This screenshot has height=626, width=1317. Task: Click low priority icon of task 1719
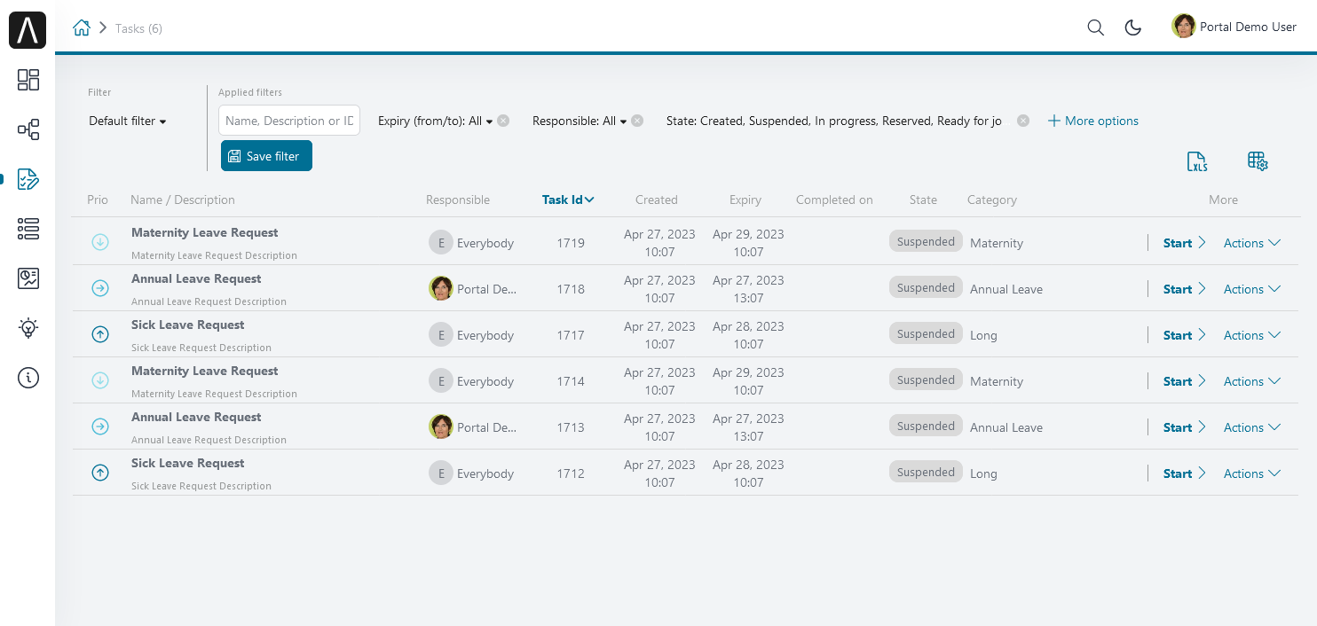pyautogui.click(x=100, y=242)
